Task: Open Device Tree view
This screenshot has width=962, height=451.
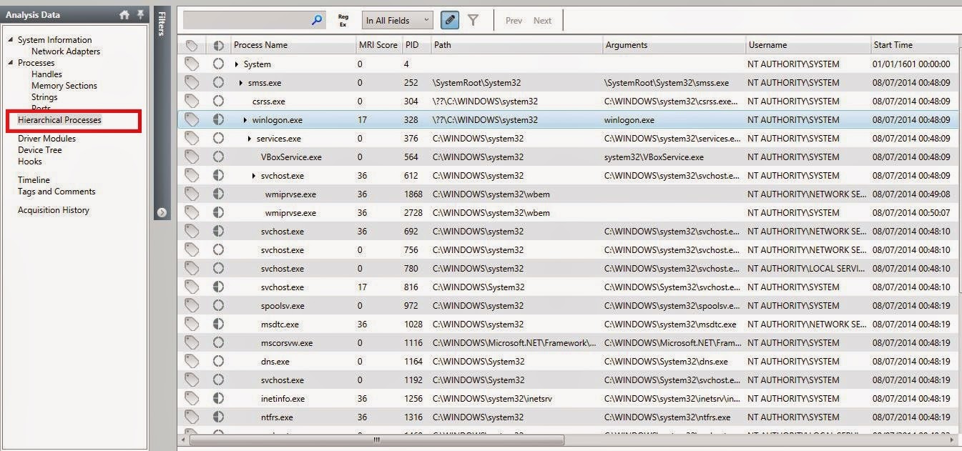Action: (40, 150)
